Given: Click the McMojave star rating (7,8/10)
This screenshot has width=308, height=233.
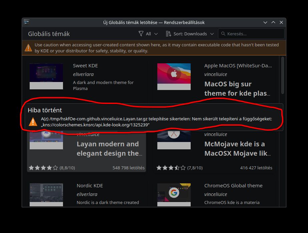Looking at the screenshot, I should [180, 168].
